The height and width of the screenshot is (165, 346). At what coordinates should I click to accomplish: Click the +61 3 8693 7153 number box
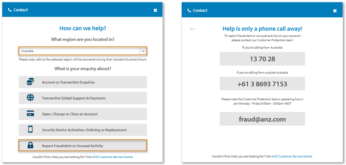(262, 83)
